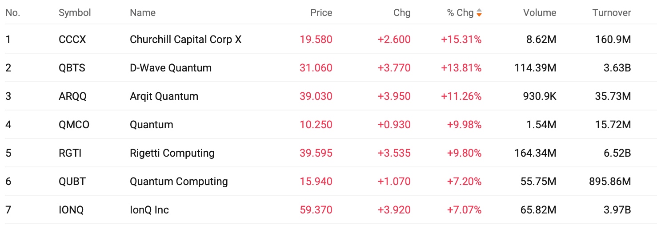Select Rigetti Computing stock name
This screenshot has width=657, height=229.
click(172, 153)
